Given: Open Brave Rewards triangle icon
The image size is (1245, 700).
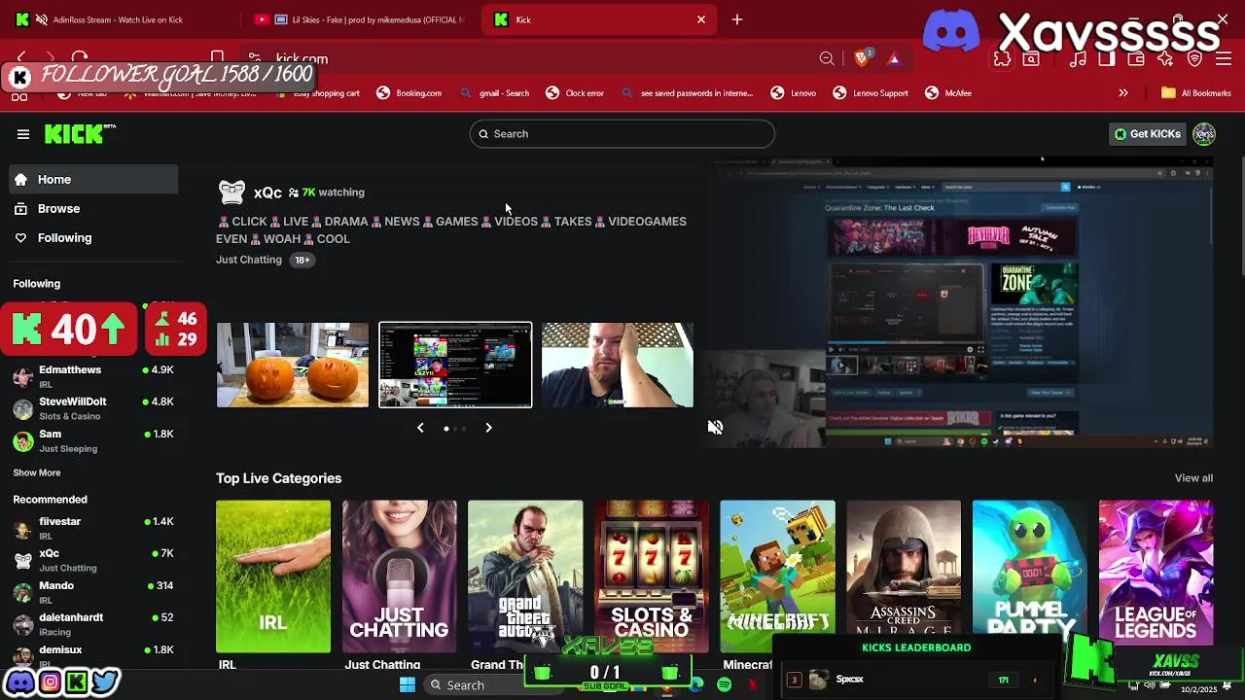Looking at the screenshot, I should coord(894,58).
